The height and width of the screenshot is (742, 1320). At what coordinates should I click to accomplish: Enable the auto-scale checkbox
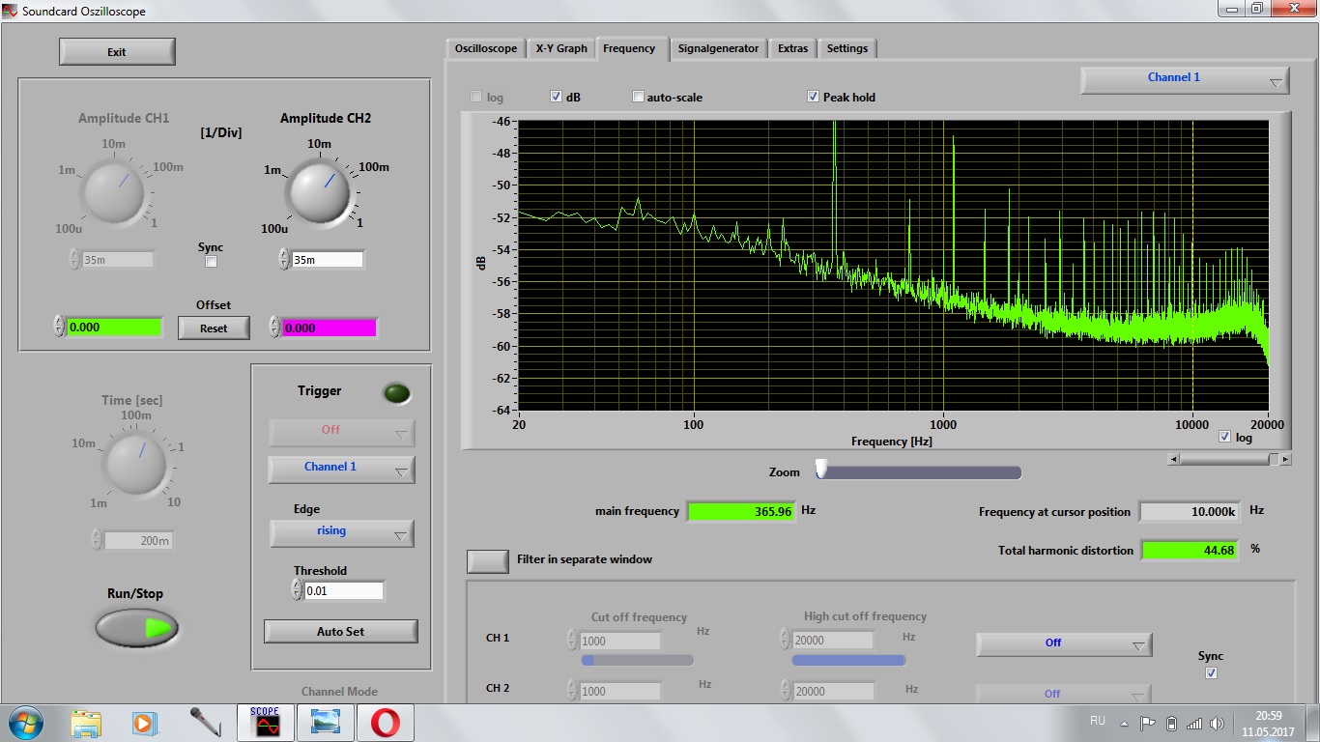click(x=638, y=97)
